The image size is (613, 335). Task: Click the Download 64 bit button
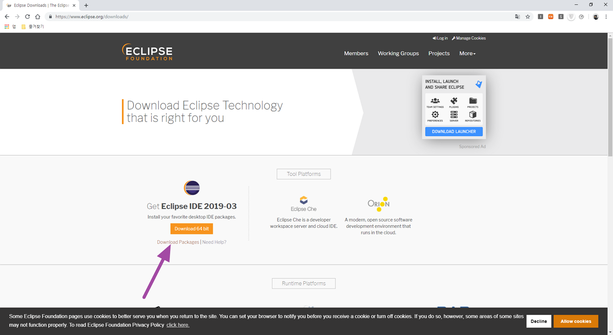pos(191,229)
